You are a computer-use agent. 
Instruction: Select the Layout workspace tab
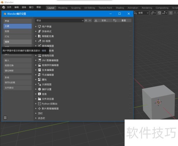[x=51, y=8]
